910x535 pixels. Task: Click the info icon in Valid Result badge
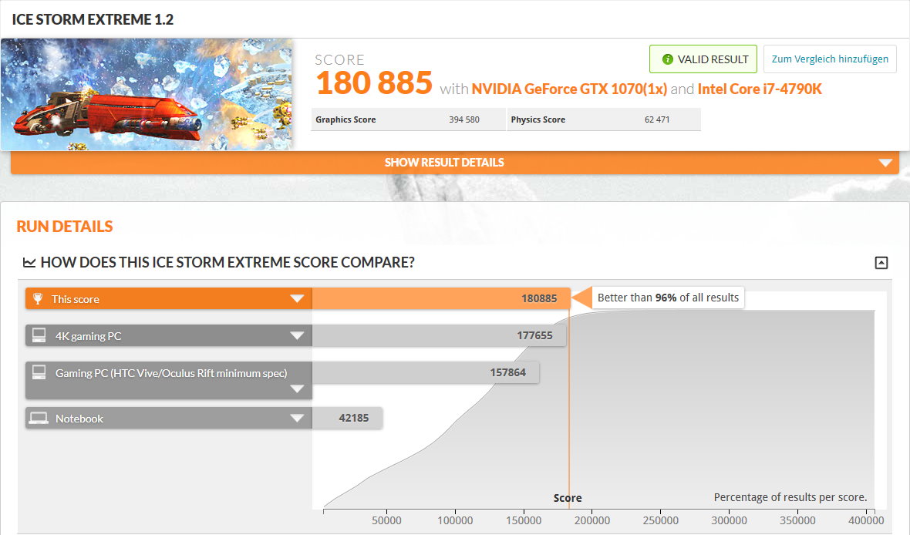click(x=668, y=59)
